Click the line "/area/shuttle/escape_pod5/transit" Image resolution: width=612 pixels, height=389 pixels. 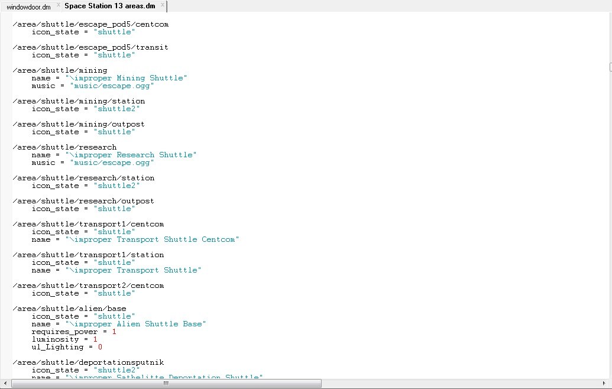pos(90,47)
